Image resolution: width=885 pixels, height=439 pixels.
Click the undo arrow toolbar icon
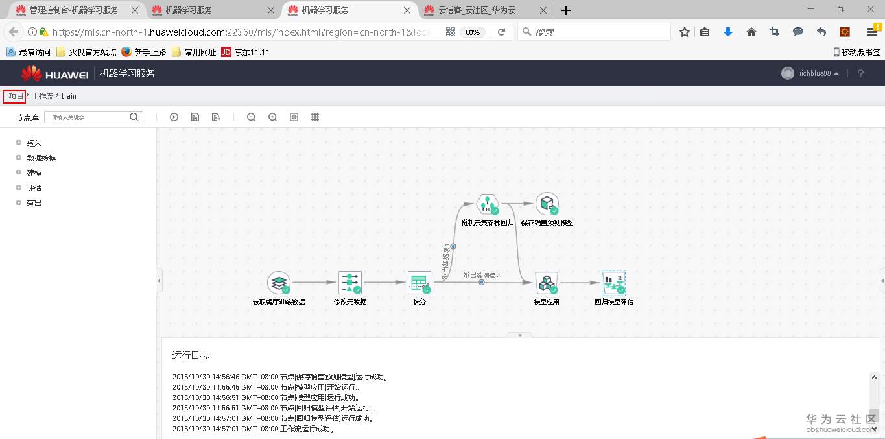pyautogui.click(x=821, y=32)
